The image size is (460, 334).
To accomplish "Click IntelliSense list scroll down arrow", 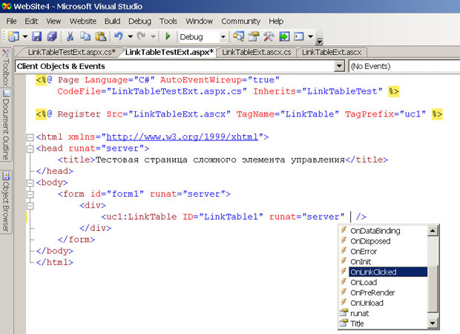I will (433, 324).
